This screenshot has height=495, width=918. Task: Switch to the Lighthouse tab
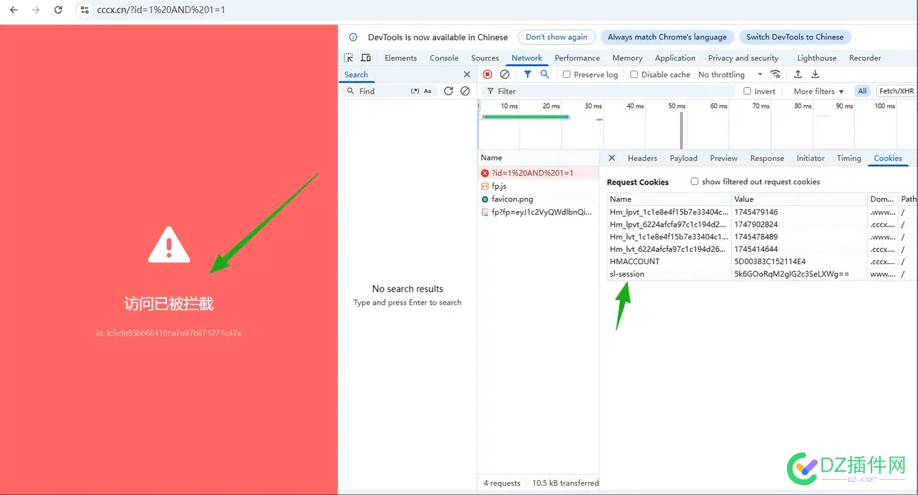pos(816,58)
